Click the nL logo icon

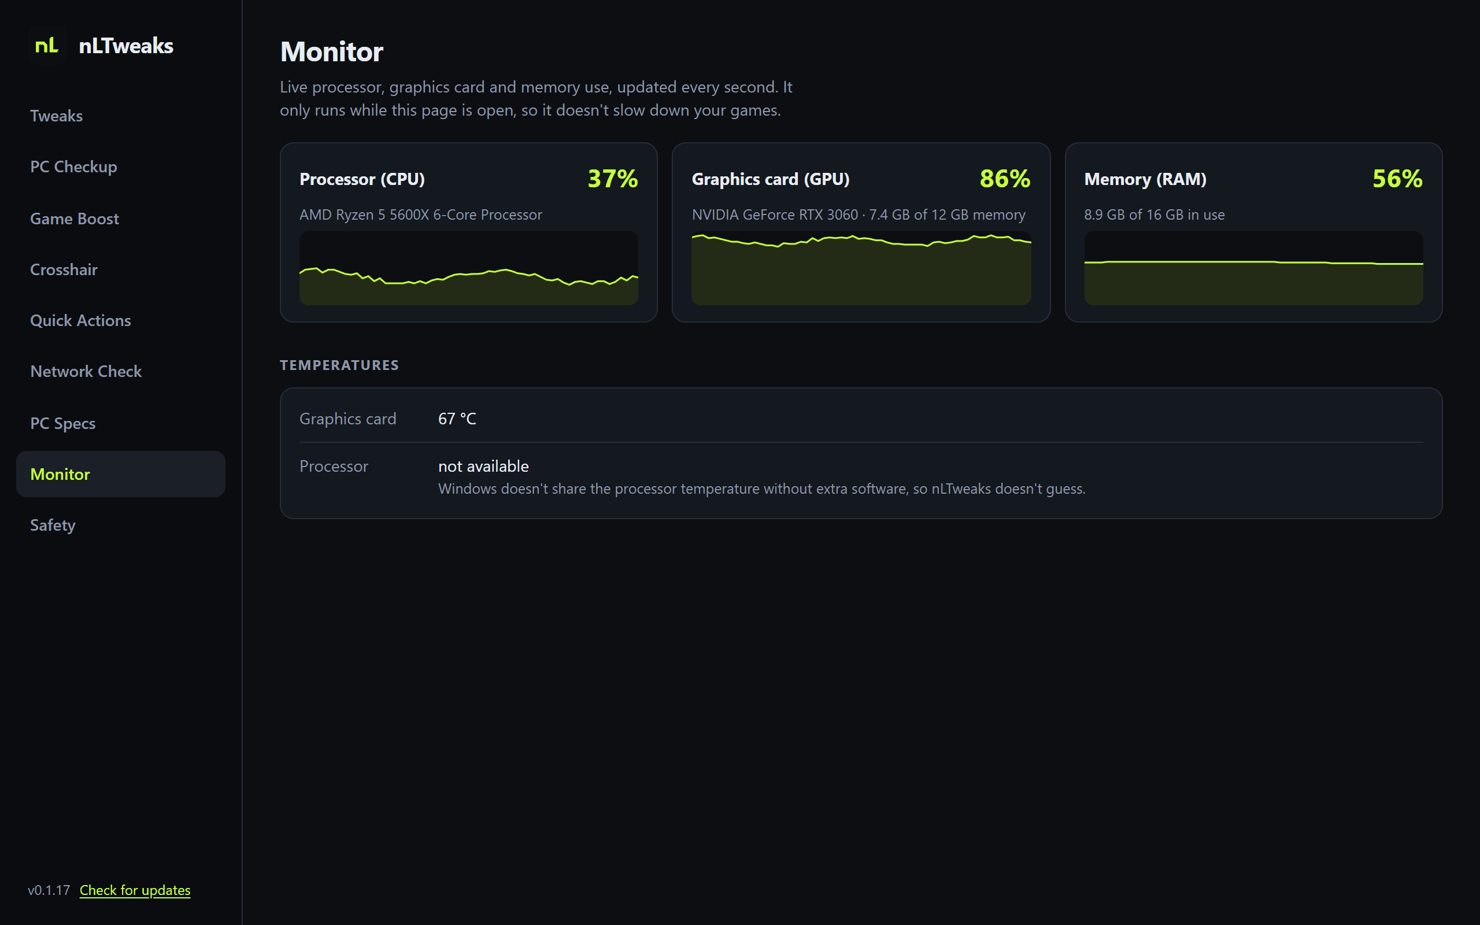coord(46,45)
